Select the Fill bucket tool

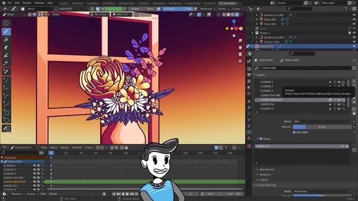[6, 40]
